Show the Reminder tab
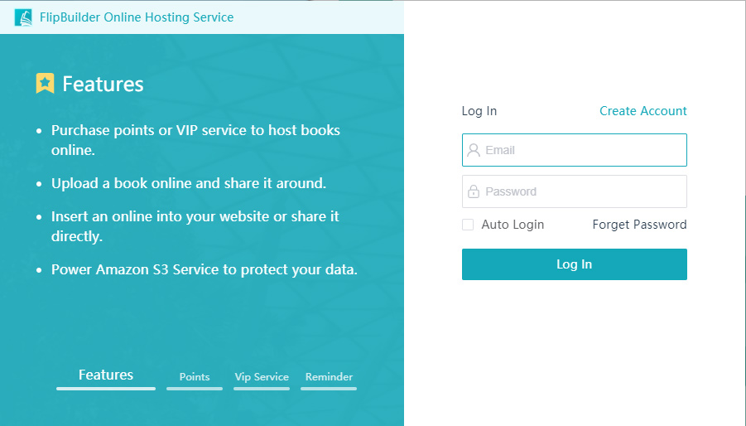 tap(329, 377)
